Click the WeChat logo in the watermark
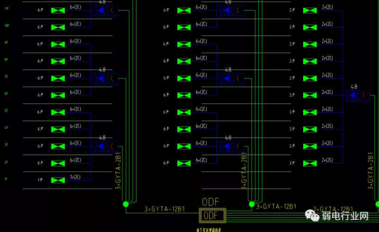Image resolution: width=379 pixels, height=232 pixels. pyautogui.click(x=313, y=216)
